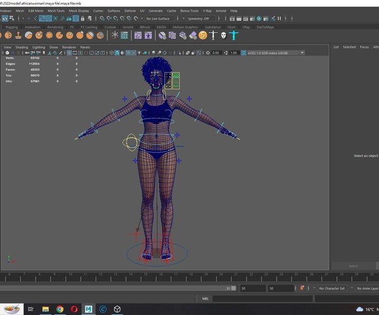Toggle snap to grids plus icon
This screenshot has height=315, width=379.
click(x=29, y=18)
